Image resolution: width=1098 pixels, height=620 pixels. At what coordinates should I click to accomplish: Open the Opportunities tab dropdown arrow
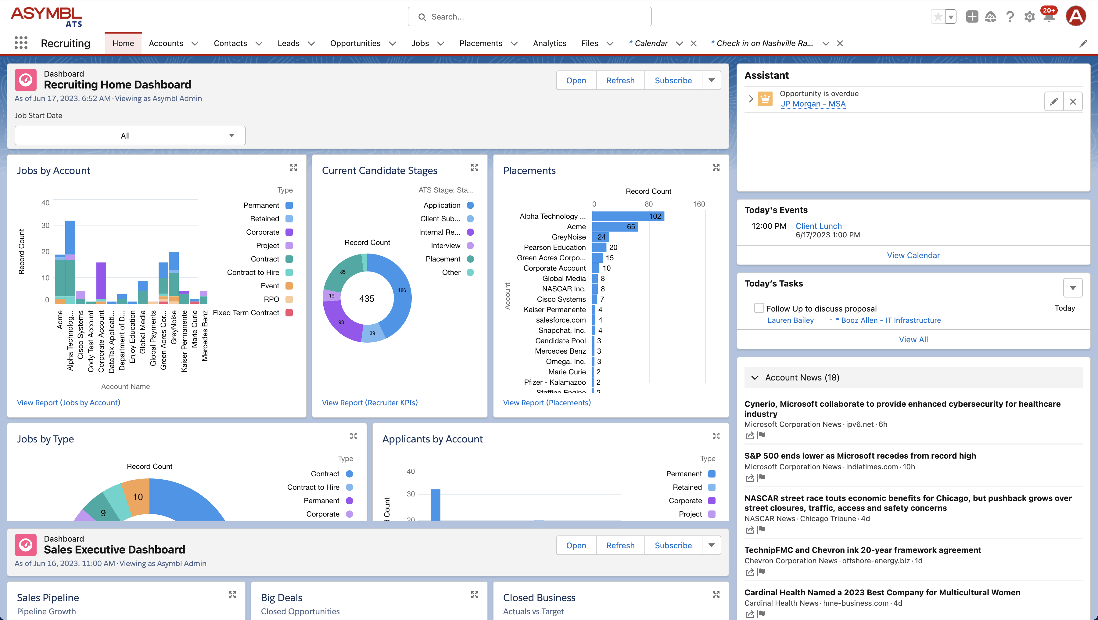tap(393, 44)
